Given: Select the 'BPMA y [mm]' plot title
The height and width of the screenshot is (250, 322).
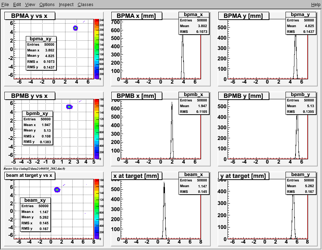Looking at the screenshot, I should [x=244, y=16].
